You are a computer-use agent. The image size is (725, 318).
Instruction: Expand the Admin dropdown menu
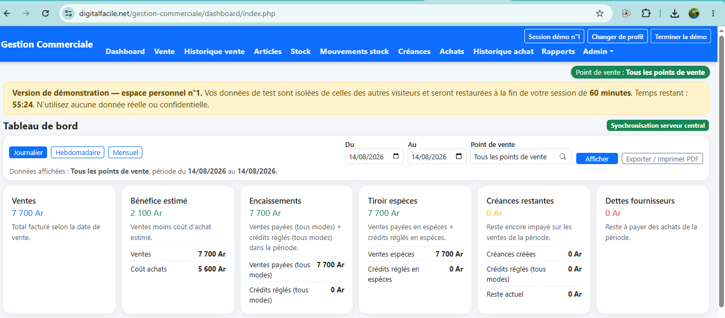tap(598, 51)
